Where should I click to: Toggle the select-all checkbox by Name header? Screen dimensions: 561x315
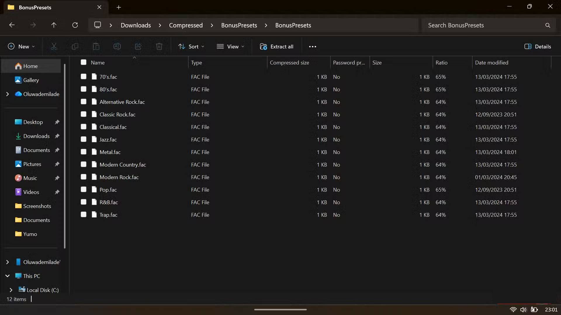84,62
